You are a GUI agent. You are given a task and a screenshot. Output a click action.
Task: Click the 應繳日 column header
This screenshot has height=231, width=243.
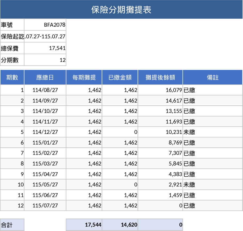[45, 77]
